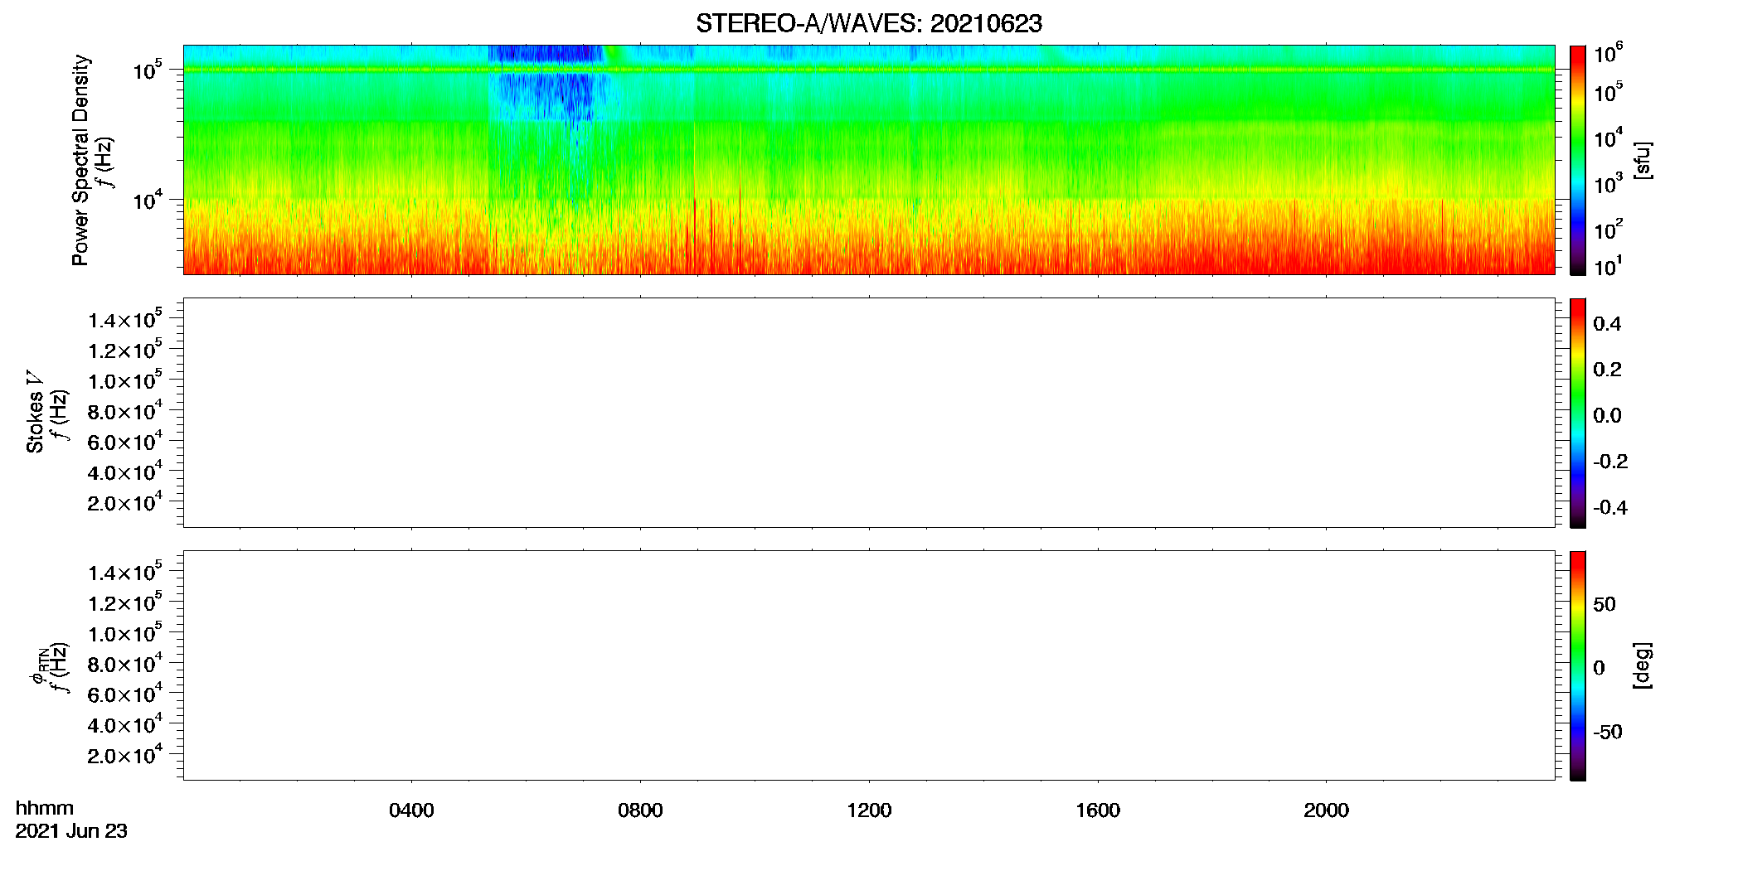
Task: Click the STEREO-A/WAVES: 20210623 plot title
Action: (868, 24)
